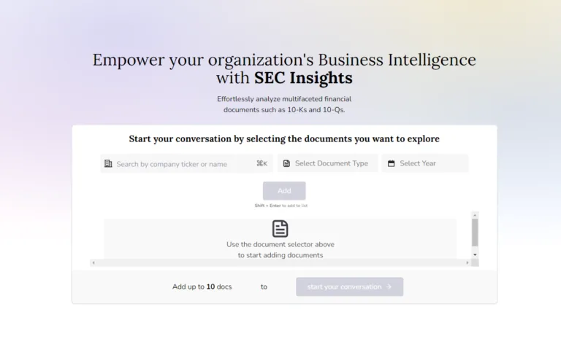Click the large document placeholder icon
Image resolution: width=561 pixels, height=339 pixels.
(280, 229)
